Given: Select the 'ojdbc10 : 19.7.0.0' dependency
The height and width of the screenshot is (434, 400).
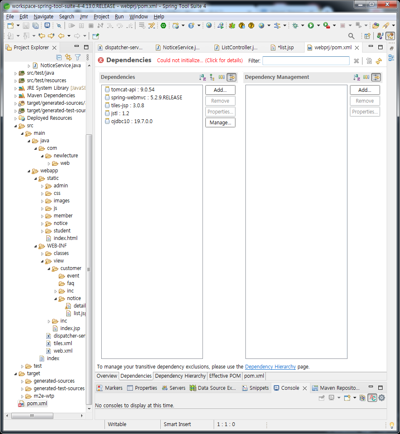Looking at the screenshot, I should [x=129, y=121].
